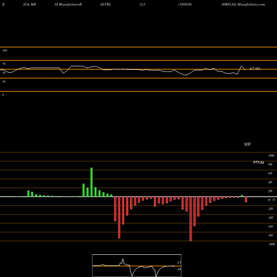Click the RSI axis label 70
Viewport: 277px width, 277px height.
click(x=4, y=64)
